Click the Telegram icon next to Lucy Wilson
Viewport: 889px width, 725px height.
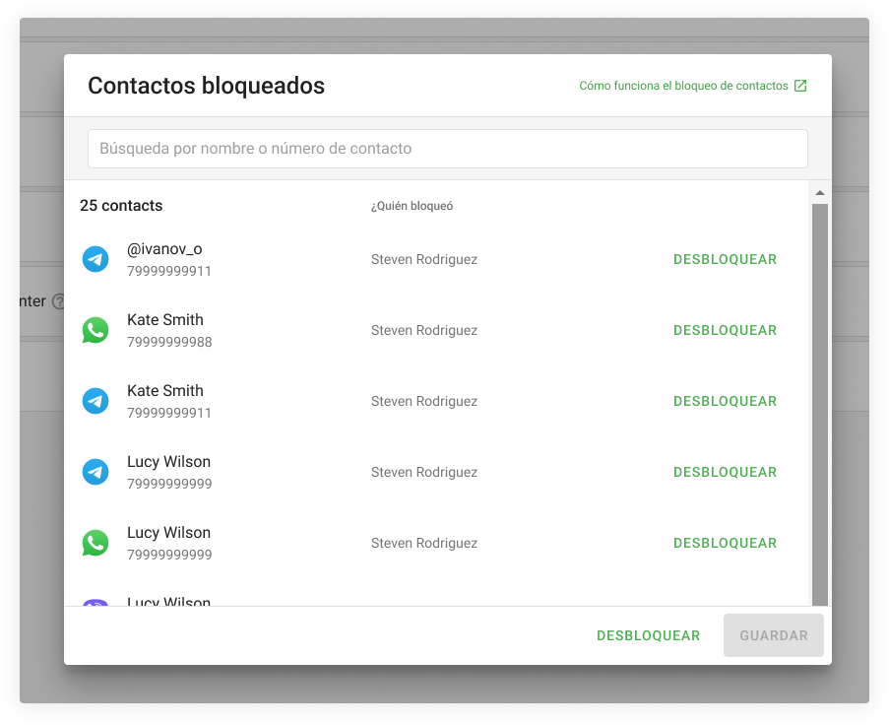pyautogui.click(x=95, y=473)
